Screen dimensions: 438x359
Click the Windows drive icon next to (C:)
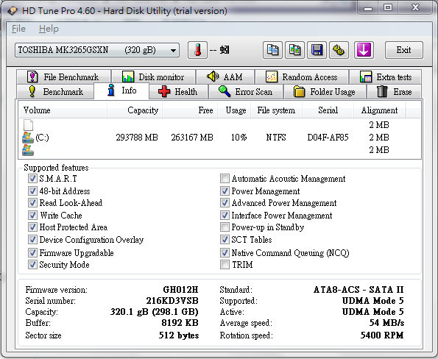coord(28,138)
